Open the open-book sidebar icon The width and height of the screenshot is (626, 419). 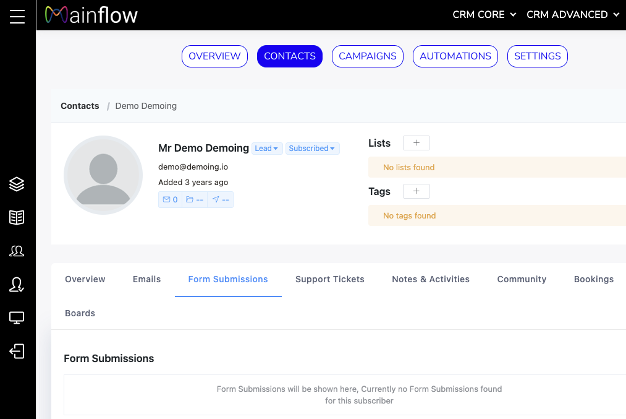17,217
